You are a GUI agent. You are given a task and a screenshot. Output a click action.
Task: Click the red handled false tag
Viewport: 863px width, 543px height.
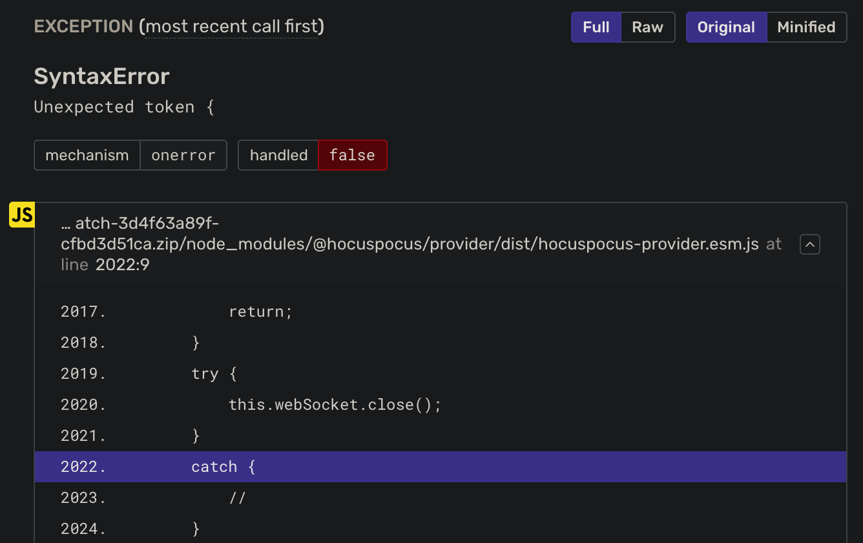(352, 154)
